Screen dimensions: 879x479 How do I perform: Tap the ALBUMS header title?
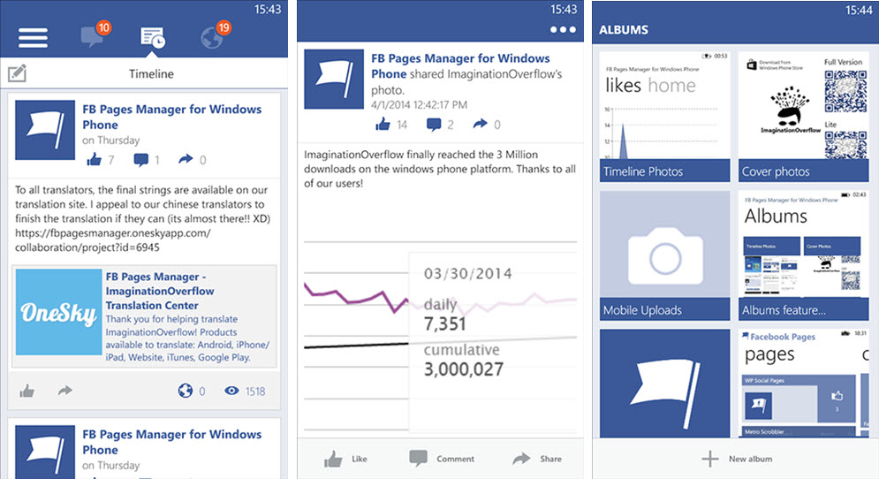tap(624, 30)
